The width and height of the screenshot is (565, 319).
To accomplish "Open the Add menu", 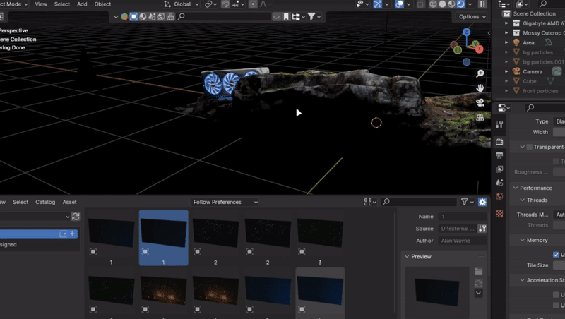I will click(82, 4).
